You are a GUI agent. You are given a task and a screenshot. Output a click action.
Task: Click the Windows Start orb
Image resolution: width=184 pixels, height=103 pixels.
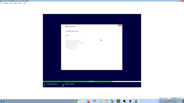click(3, 101)
